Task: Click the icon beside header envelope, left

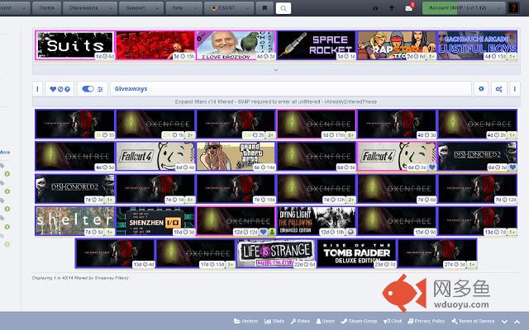Action: [x=392, y=8]
